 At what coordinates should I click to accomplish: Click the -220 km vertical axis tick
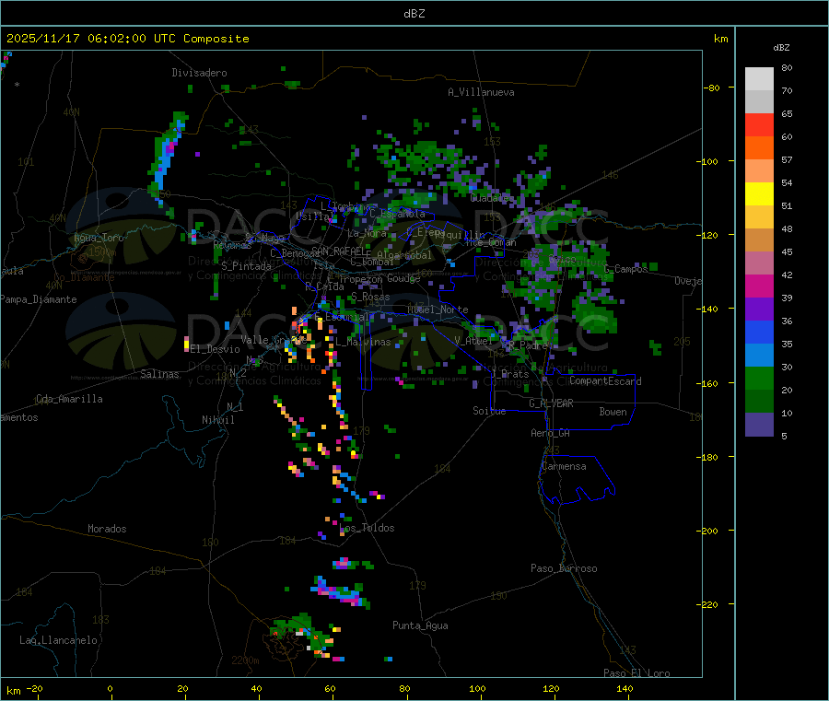pyautogui.click(x=709, y=604)
